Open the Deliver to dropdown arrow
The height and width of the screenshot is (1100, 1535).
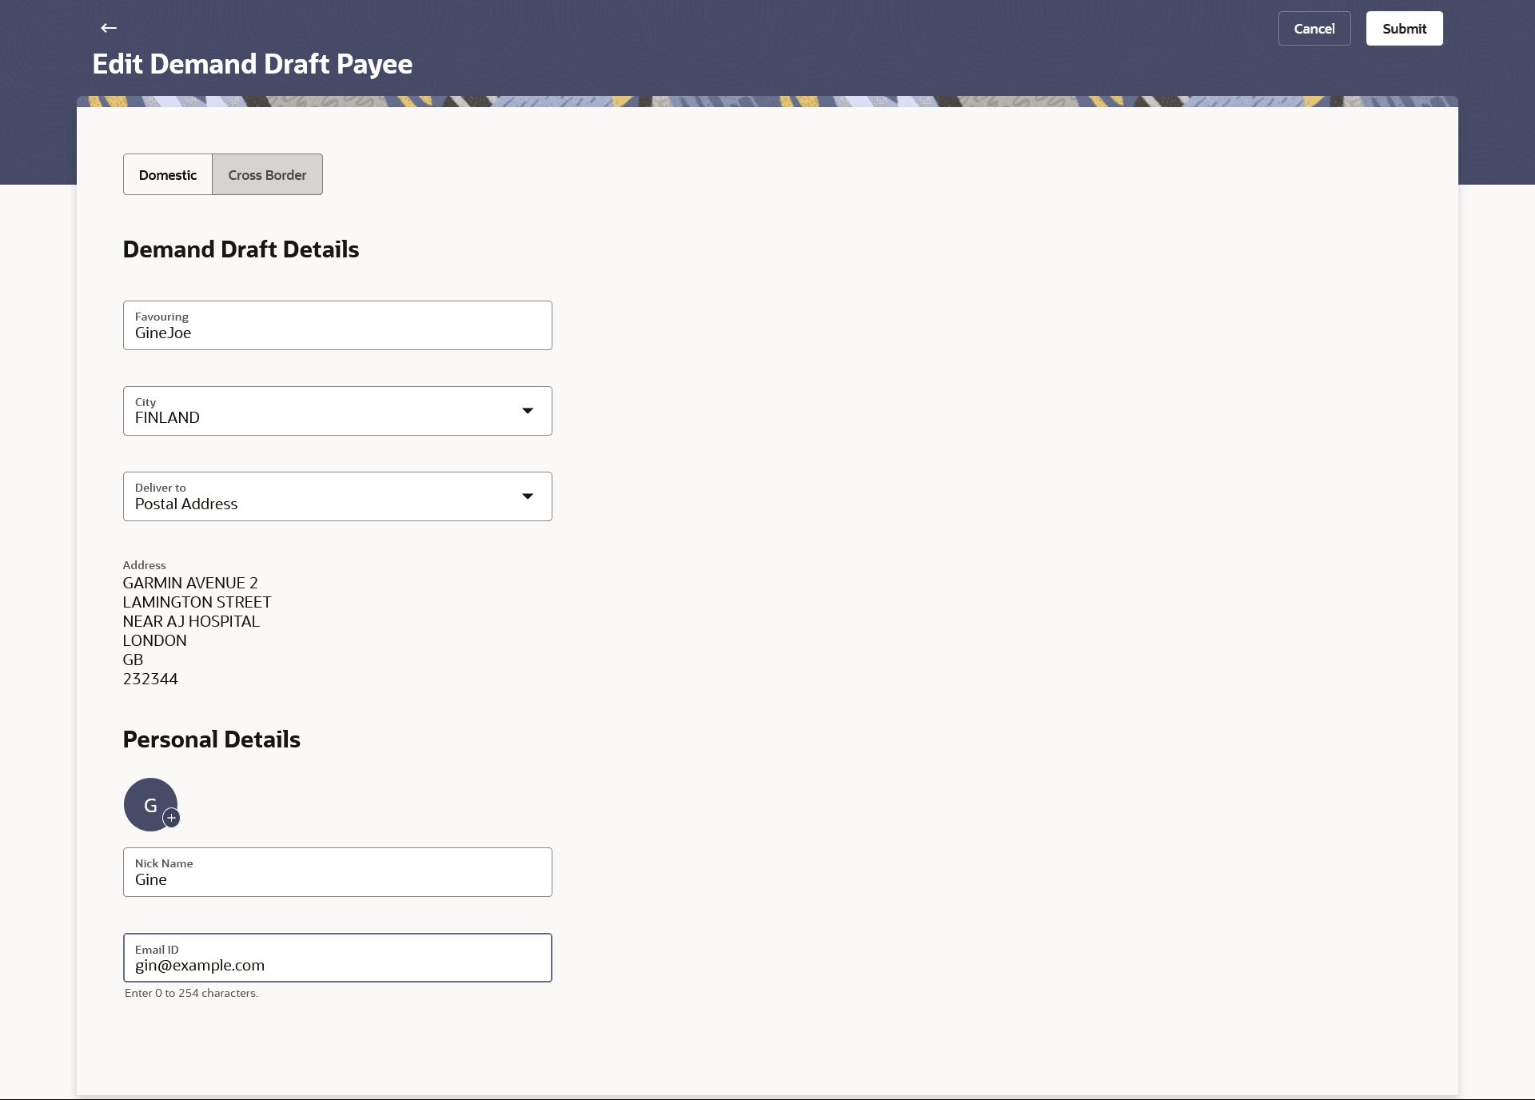tap(527, 496)
